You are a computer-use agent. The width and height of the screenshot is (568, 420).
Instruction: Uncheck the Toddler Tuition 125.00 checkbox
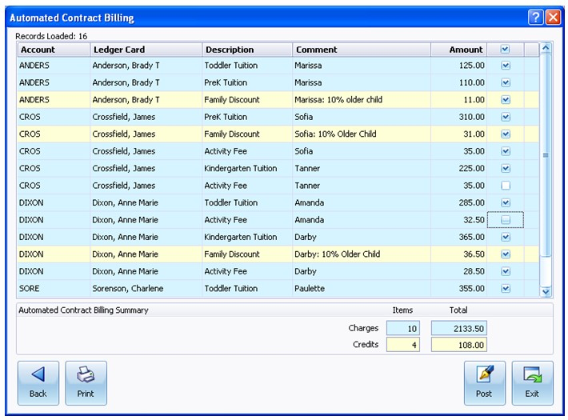pyautogui.click(x=506, y=66)
